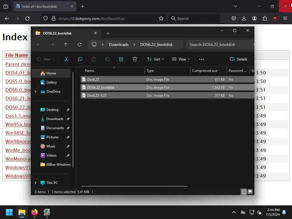Click Explorer forward navigation arrow
The image size is (292, 219).
(52, 44)
